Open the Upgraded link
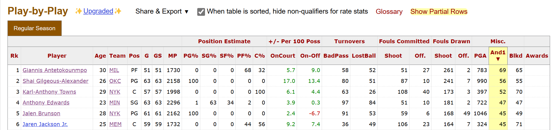The image size is (557, 130). click(x=98, y=11)
